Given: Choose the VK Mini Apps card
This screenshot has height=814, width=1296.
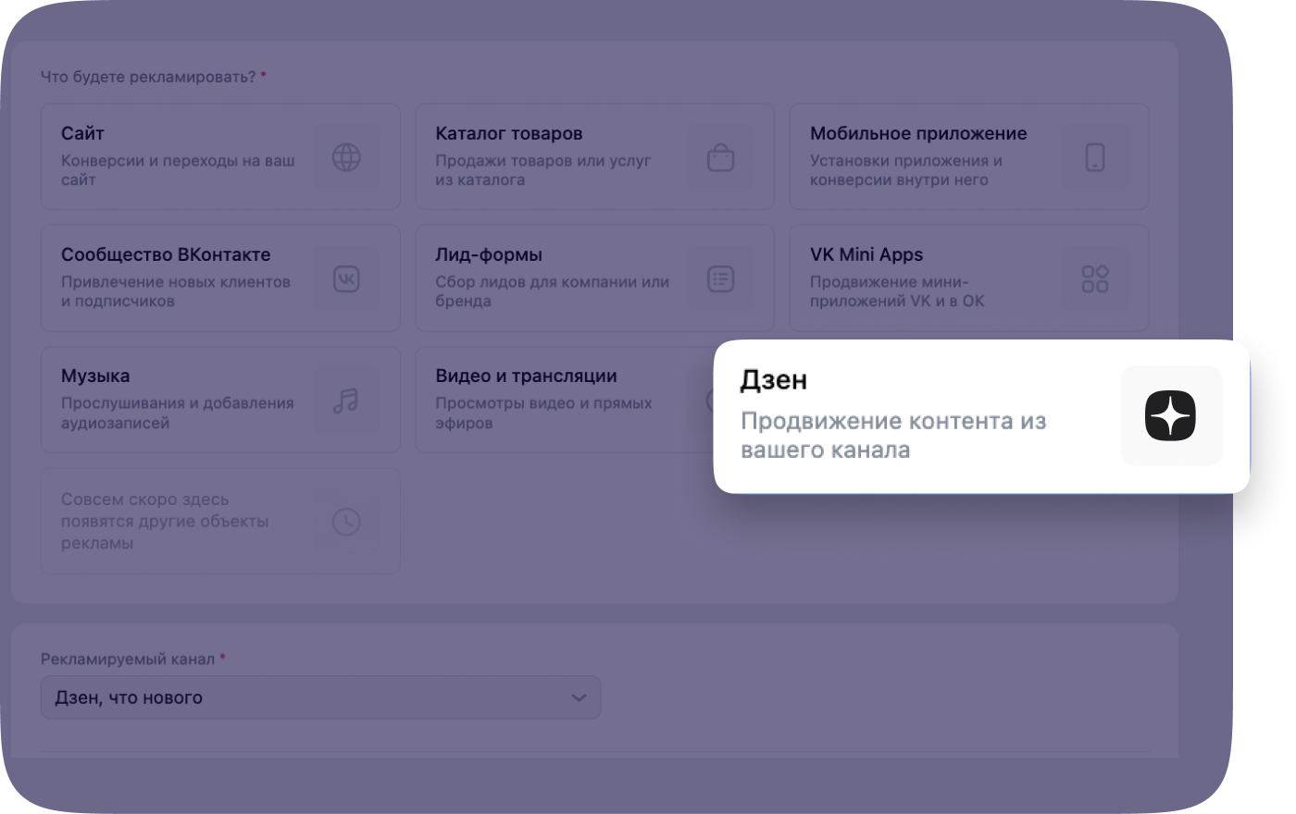Looking at the screenshot, I should click(968, 278).
